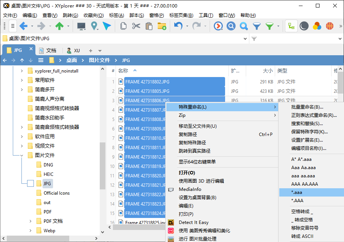Viewport: 344px width, 242px height.
Task: Toggle visual filter with green funnel icon
Action: click(x=269, y=26)
